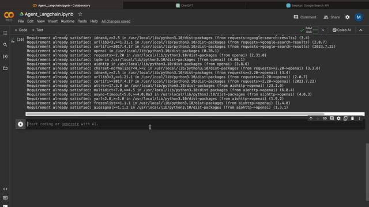Open code snippets panel at bottom left
369x207 pixels.
[5, 189]
